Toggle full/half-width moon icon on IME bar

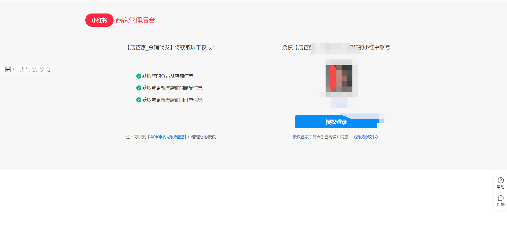[x=22, y=69]
